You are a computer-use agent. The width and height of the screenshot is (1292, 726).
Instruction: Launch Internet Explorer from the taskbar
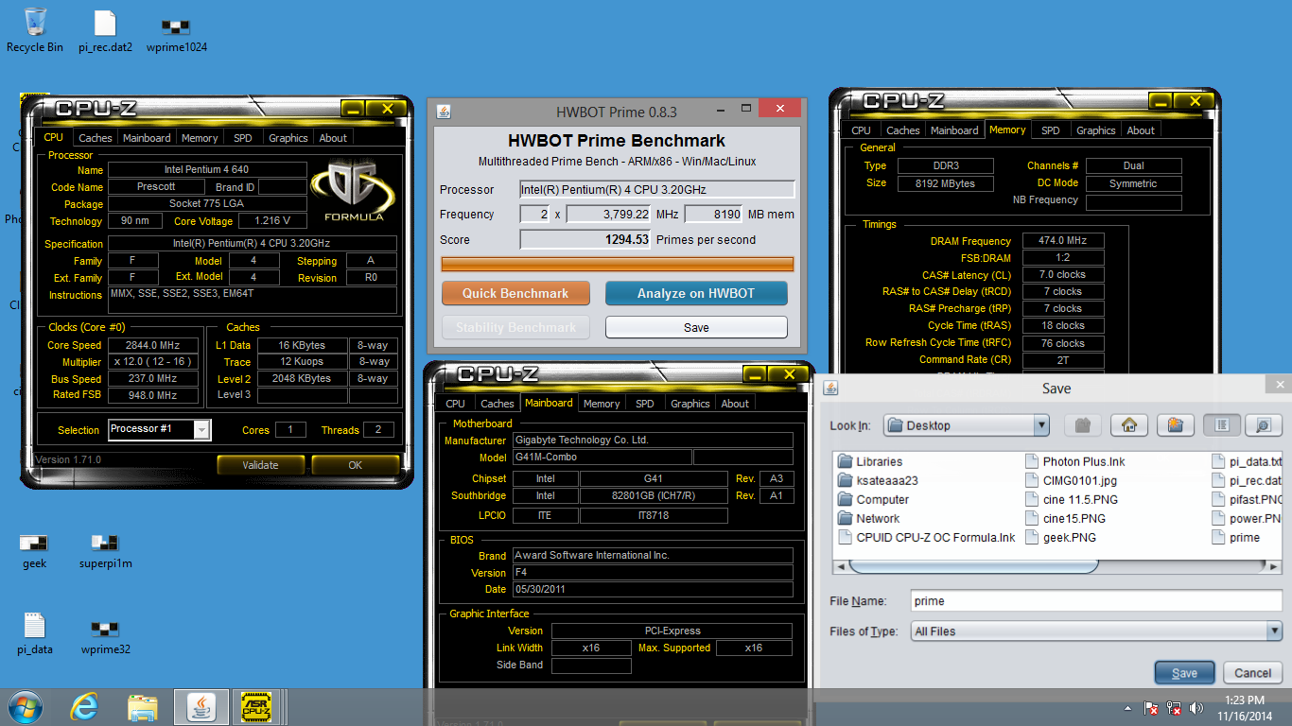84,706
